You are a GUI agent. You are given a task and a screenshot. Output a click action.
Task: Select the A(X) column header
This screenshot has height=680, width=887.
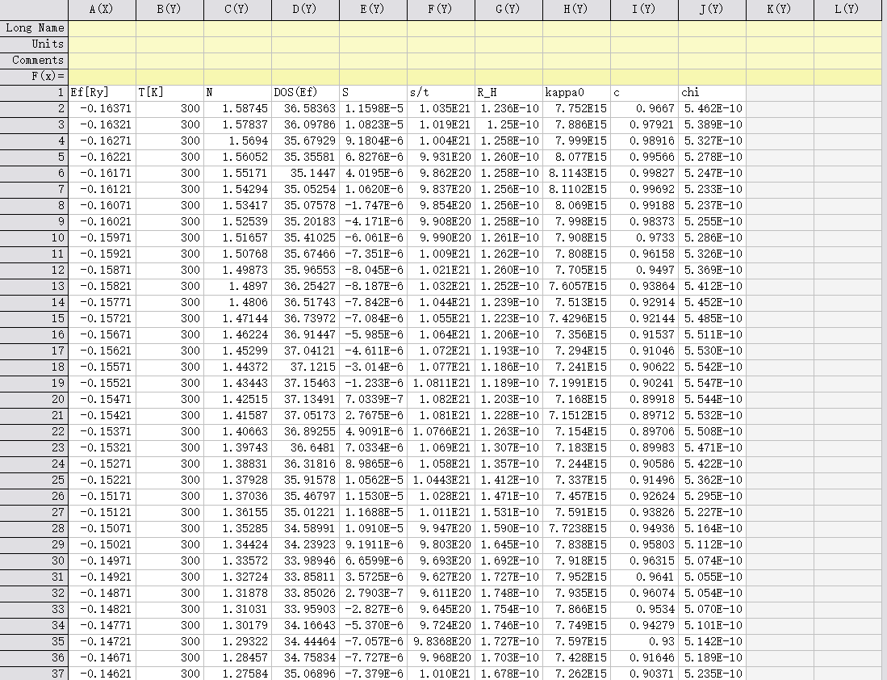(102, 9)
